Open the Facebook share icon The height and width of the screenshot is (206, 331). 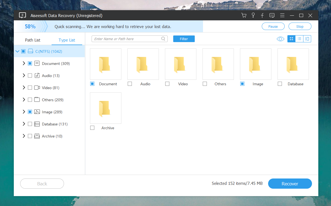(x=262, y=15)
